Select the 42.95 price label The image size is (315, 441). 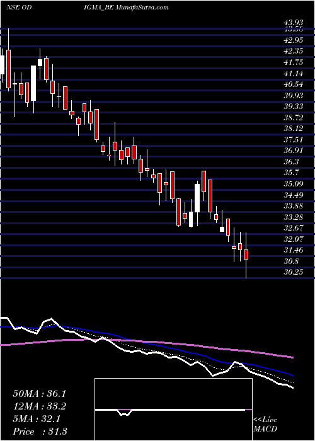point(294,40)
